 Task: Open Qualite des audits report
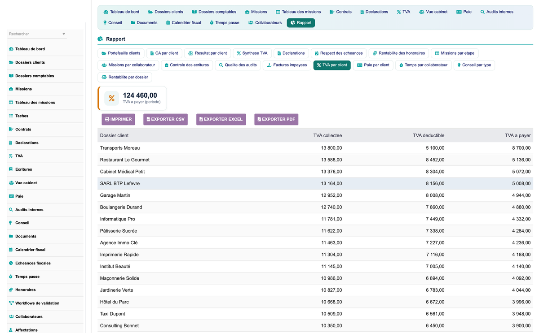[238, 65]
